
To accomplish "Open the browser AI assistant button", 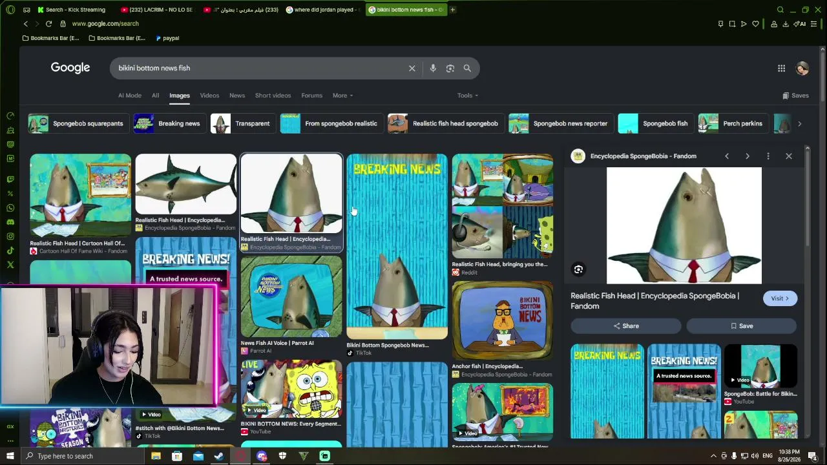I will coord(801,24).
